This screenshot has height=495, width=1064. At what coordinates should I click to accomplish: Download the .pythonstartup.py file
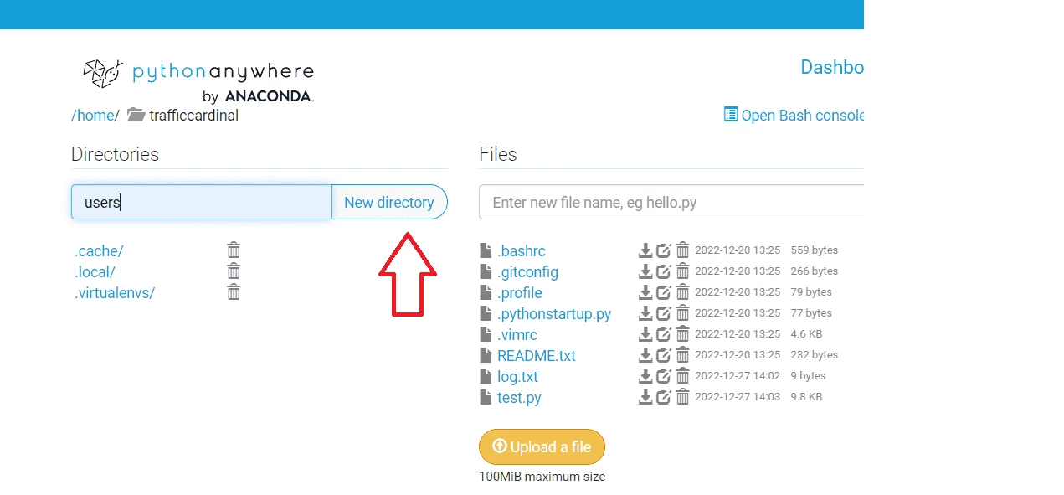click(x=645, y=313)
